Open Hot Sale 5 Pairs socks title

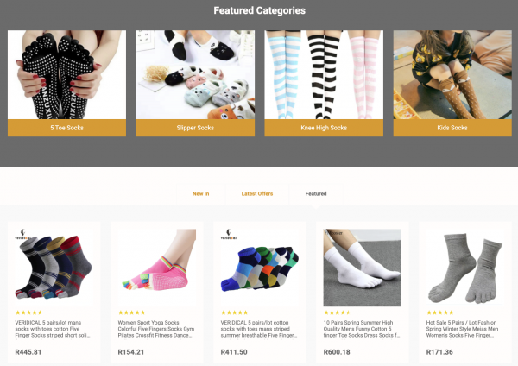463,329
